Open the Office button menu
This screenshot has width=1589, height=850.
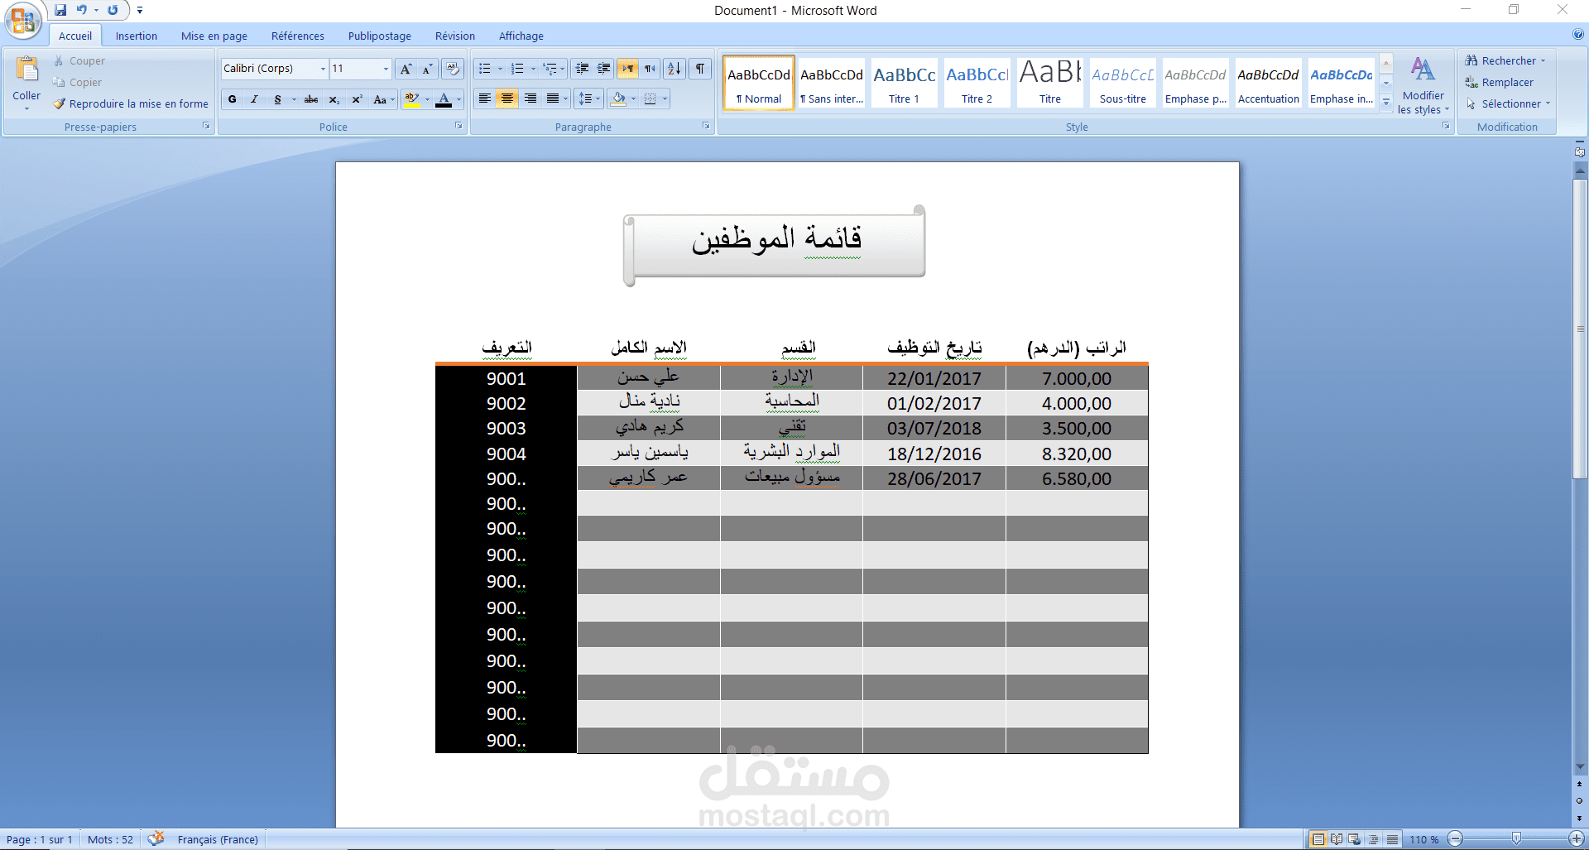click(22, 21)
